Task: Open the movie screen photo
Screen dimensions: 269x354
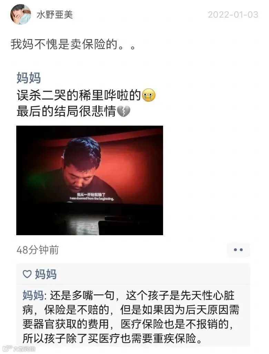Action: point(90,180)
